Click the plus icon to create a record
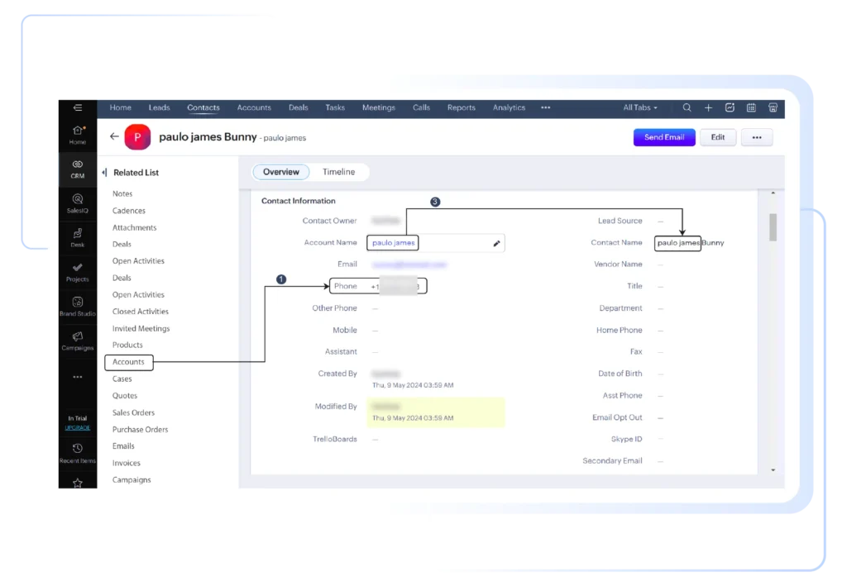This screenshot has height=586, width=847. point(708,107)
